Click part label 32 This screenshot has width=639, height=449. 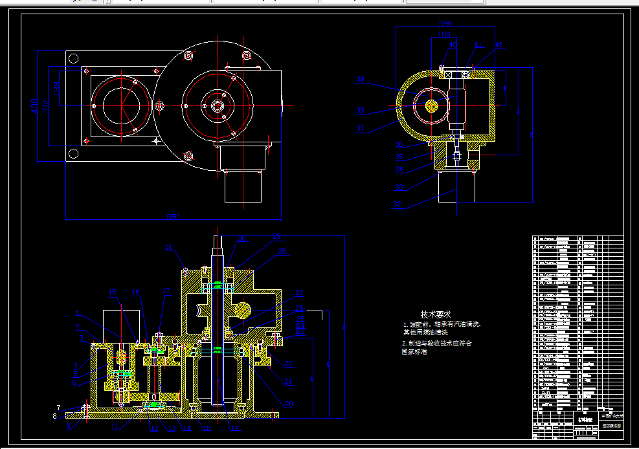click(x=398, y=204)
